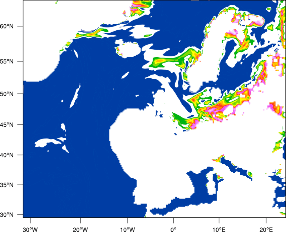Click the 10°W longitude label
Image resolution: width=286 pixels, height=232 pixels.
click(x=127, y=230)
